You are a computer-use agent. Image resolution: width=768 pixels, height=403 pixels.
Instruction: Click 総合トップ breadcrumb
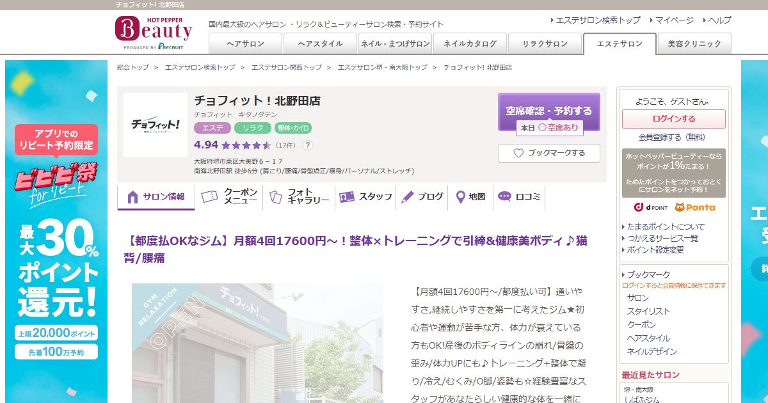(132, 67)
